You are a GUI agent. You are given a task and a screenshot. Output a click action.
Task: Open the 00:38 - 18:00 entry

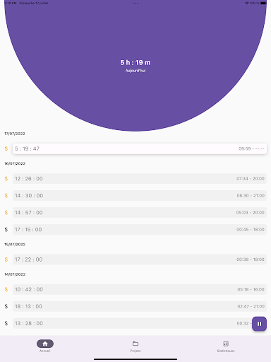tap(140, 259)
